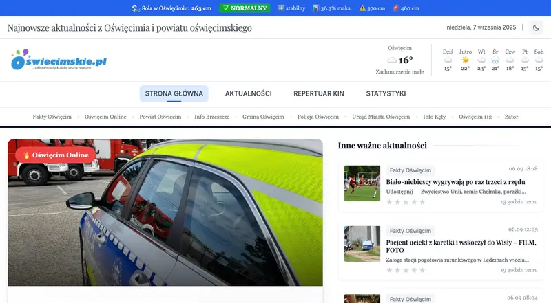Click the 13 godzin temu label

pyautogui.click(x=519, y=201)
